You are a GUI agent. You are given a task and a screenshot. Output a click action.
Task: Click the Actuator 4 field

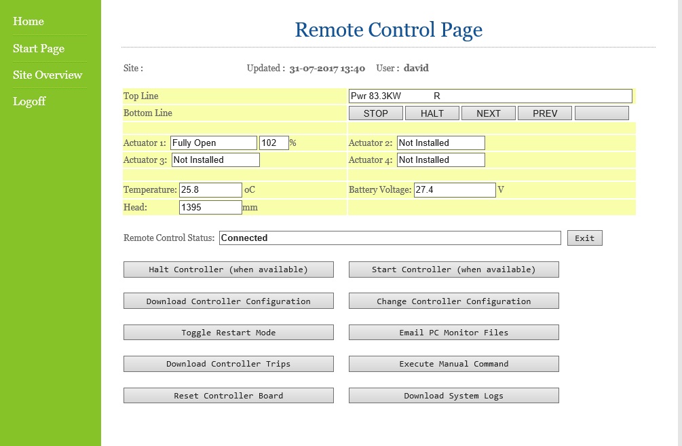click(441, 160)
